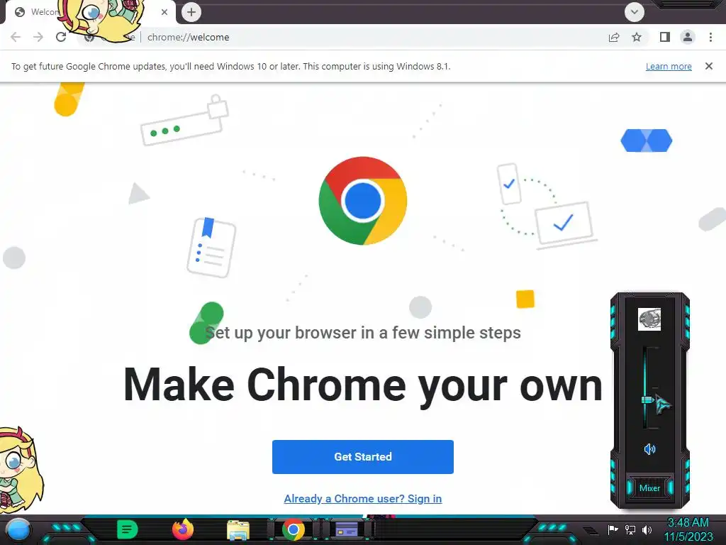Open the Action Center flag tray icon

pyautogui.click(x=613, y=529)
